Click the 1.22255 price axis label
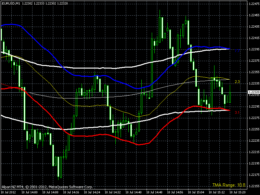The width and height of the screenshot is (260, 195). pos(254,129)
